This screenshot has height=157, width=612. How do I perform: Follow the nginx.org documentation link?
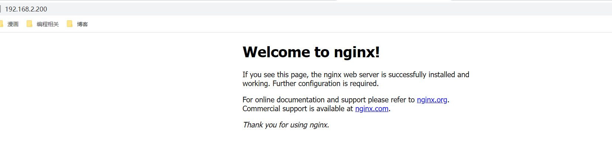pos(432,100)
